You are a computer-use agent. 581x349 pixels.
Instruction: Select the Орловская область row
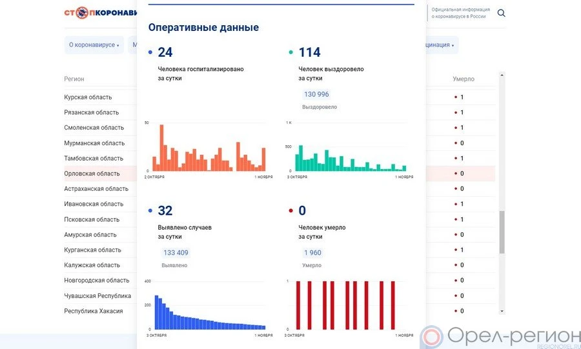[x=92, y=174]
